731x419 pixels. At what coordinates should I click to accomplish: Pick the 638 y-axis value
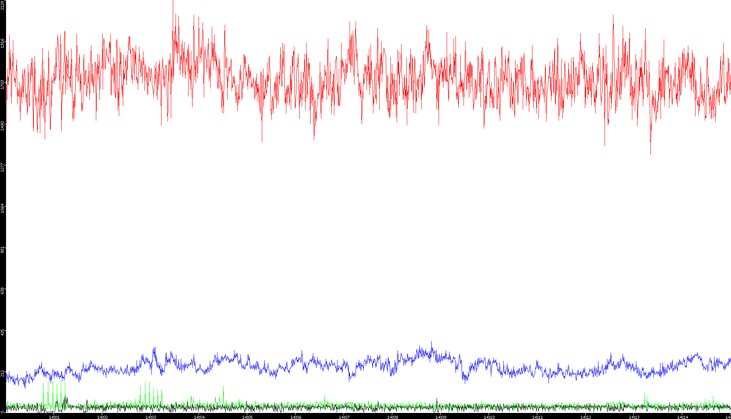coord(2,291)
